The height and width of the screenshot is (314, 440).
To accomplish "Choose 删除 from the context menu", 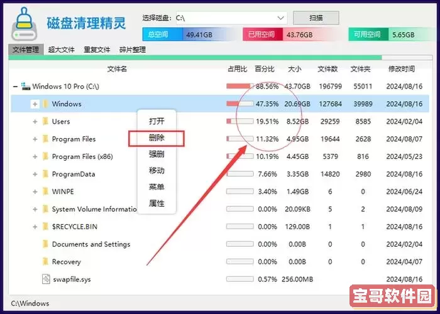I will coord(157,138).
